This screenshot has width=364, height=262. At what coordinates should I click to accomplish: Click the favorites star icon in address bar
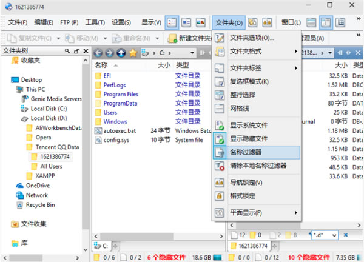[x=132, y=52]
